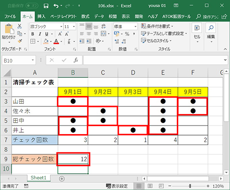Open the ページレイアウト tab
230x190 pixels.
(x=63, y=17)
